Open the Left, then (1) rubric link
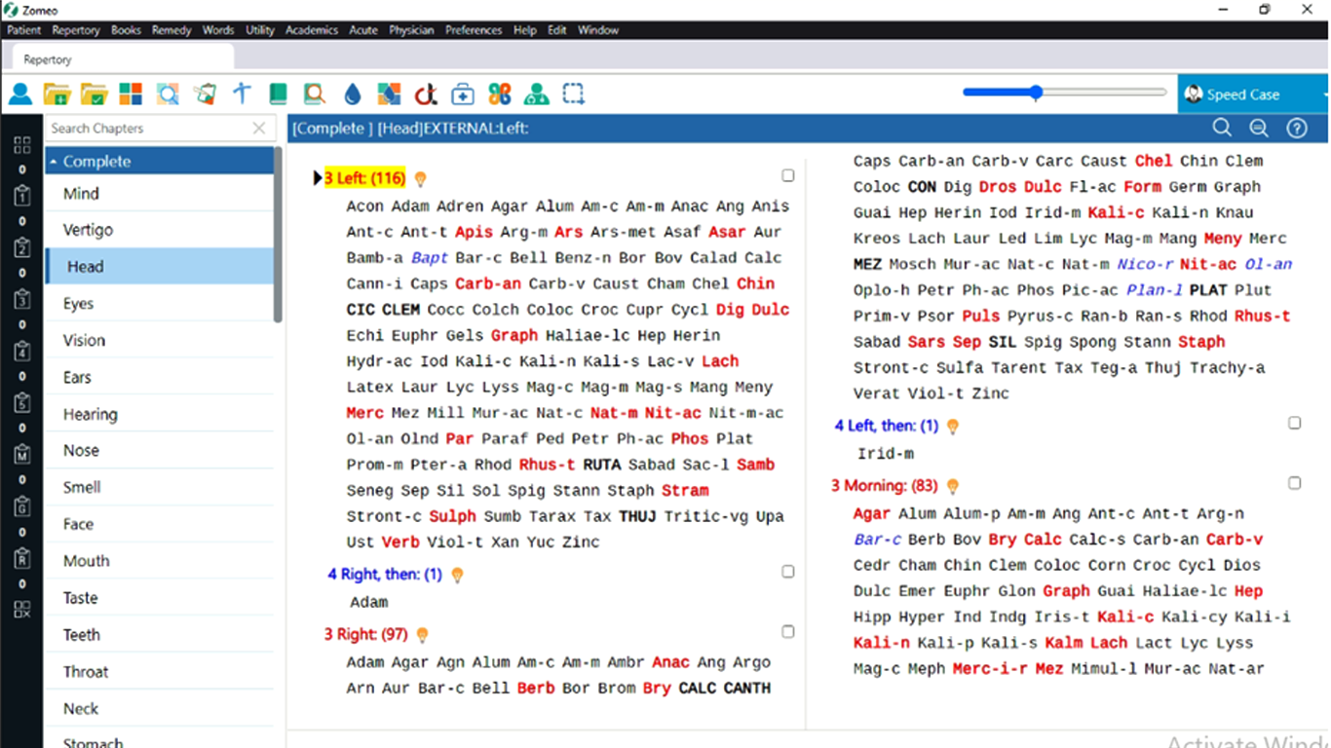This screenshot has width=1331, height=748. click(x=886, y=426)
